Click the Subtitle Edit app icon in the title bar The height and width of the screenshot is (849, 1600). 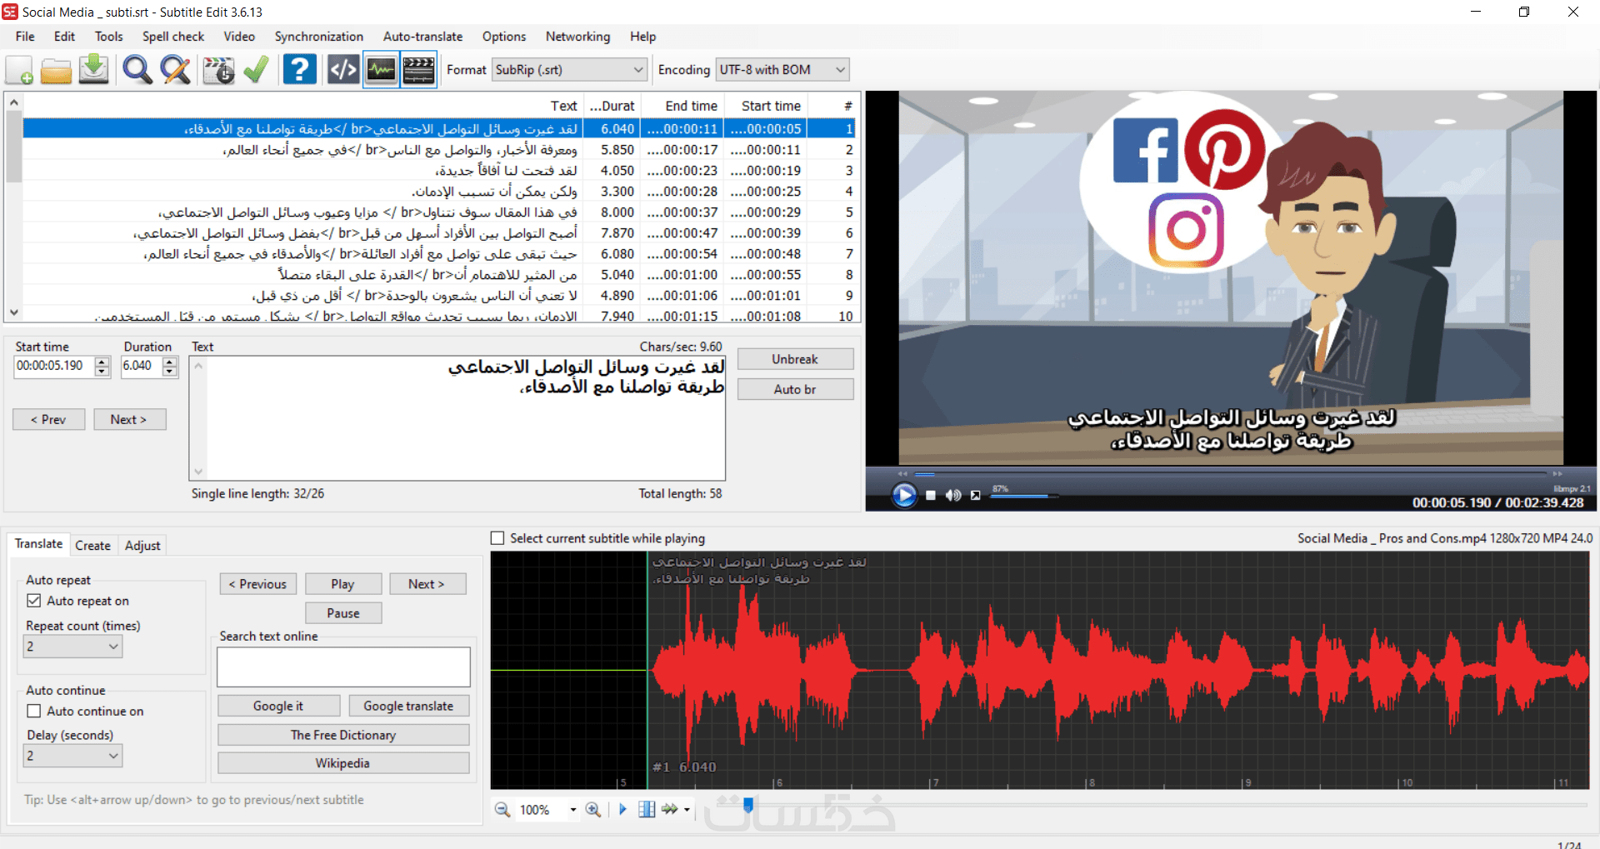10,12
